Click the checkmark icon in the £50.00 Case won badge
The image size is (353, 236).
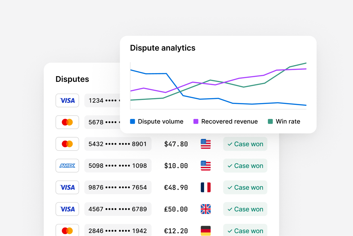(229, 209)
